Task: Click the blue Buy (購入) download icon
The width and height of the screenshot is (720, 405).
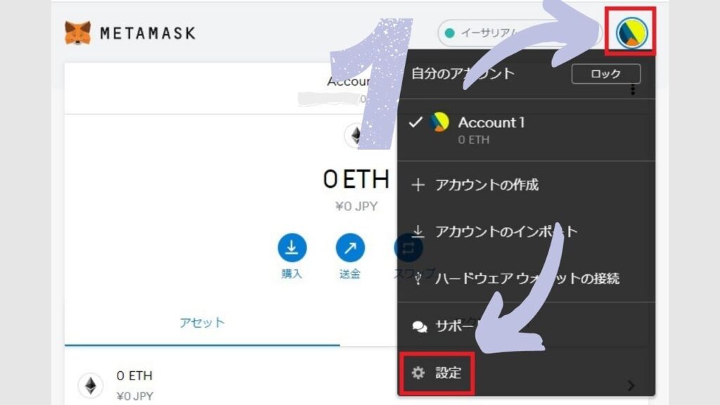Action: click(292, 247)
